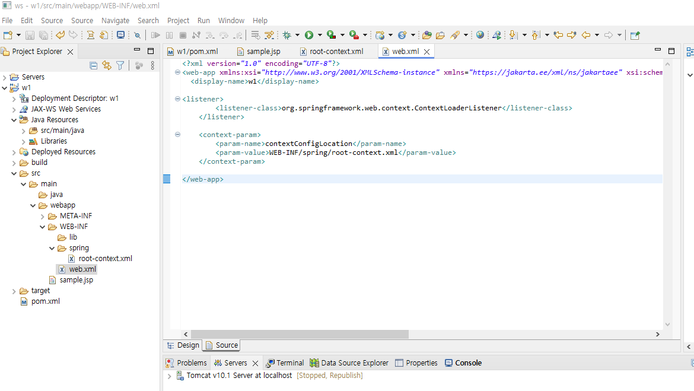Switch to the Source editor view tab
694x391 pixels.
click(x=222, y=345)
